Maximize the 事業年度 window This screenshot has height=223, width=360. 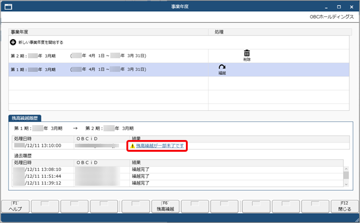pyautogui.click(x=339, y=7)
